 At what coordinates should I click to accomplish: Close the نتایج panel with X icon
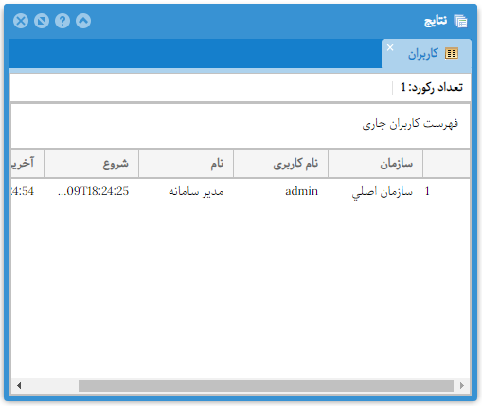(21, 21)
